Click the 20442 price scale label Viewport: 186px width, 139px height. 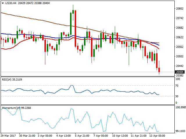coord(180,66)
